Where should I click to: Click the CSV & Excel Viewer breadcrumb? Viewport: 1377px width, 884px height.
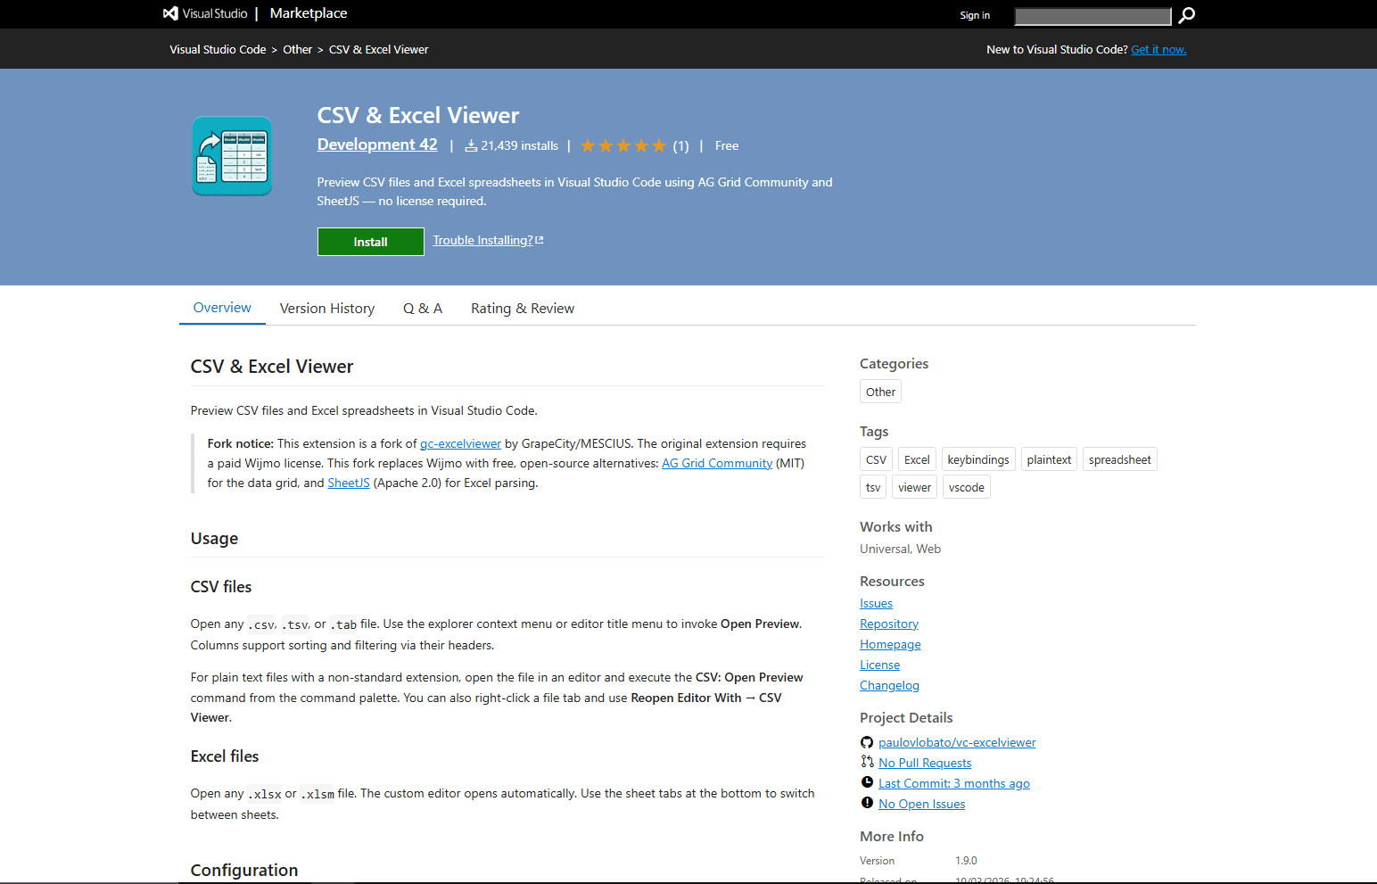[379, 50]
